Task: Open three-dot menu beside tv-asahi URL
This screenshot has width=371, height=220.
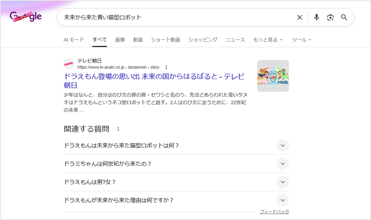Action: click(166, 67)
